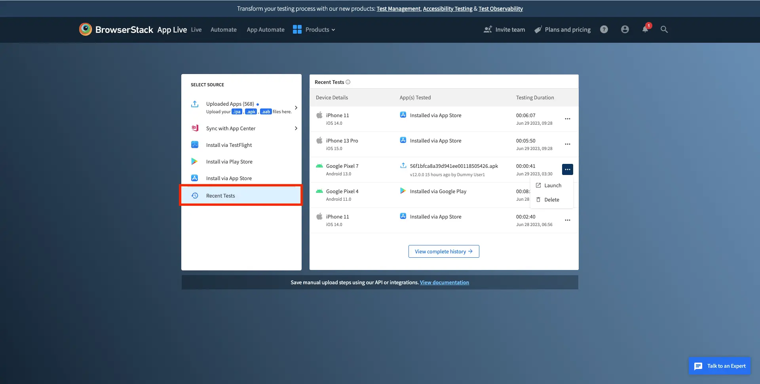Select Install via TestFlight source
Viewport: 760px width, 384px height.
click(x=229, y=145)
